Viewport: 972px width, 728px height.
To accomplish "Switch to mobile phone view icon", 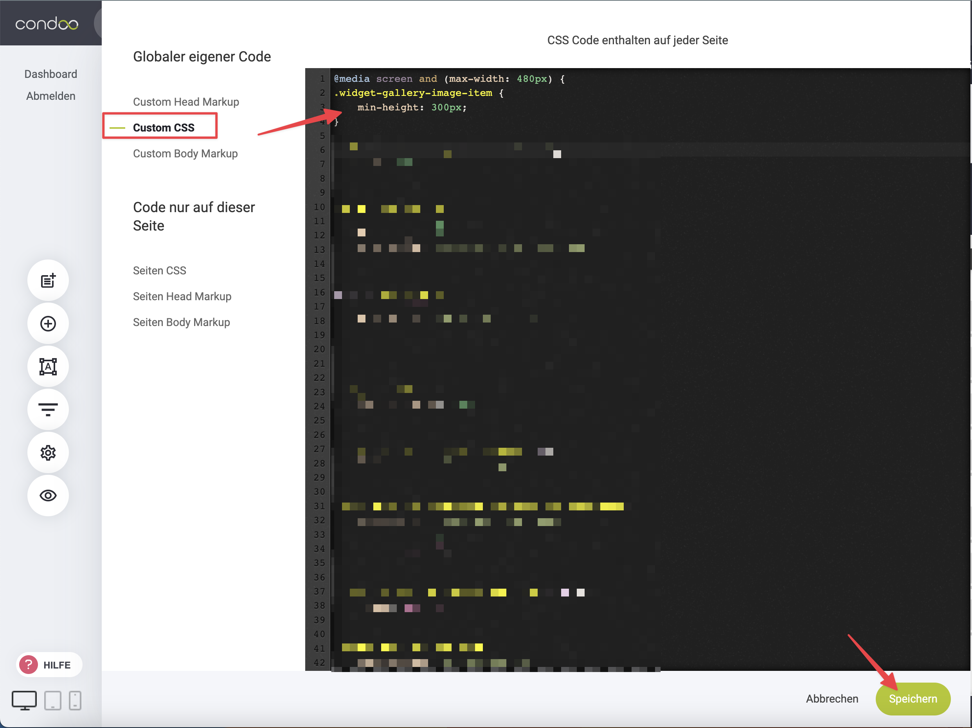I will 75,700.
